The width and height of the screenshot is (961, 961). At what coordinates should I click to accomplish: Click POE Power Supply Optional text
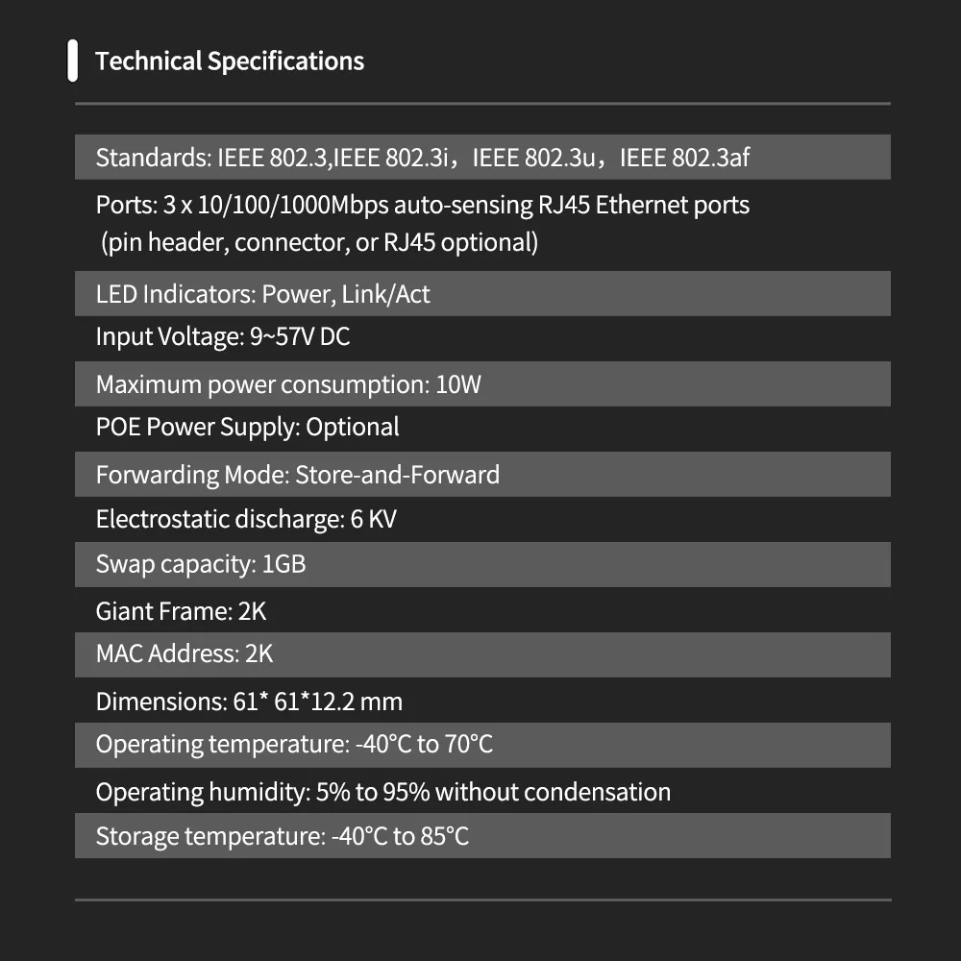248,428
